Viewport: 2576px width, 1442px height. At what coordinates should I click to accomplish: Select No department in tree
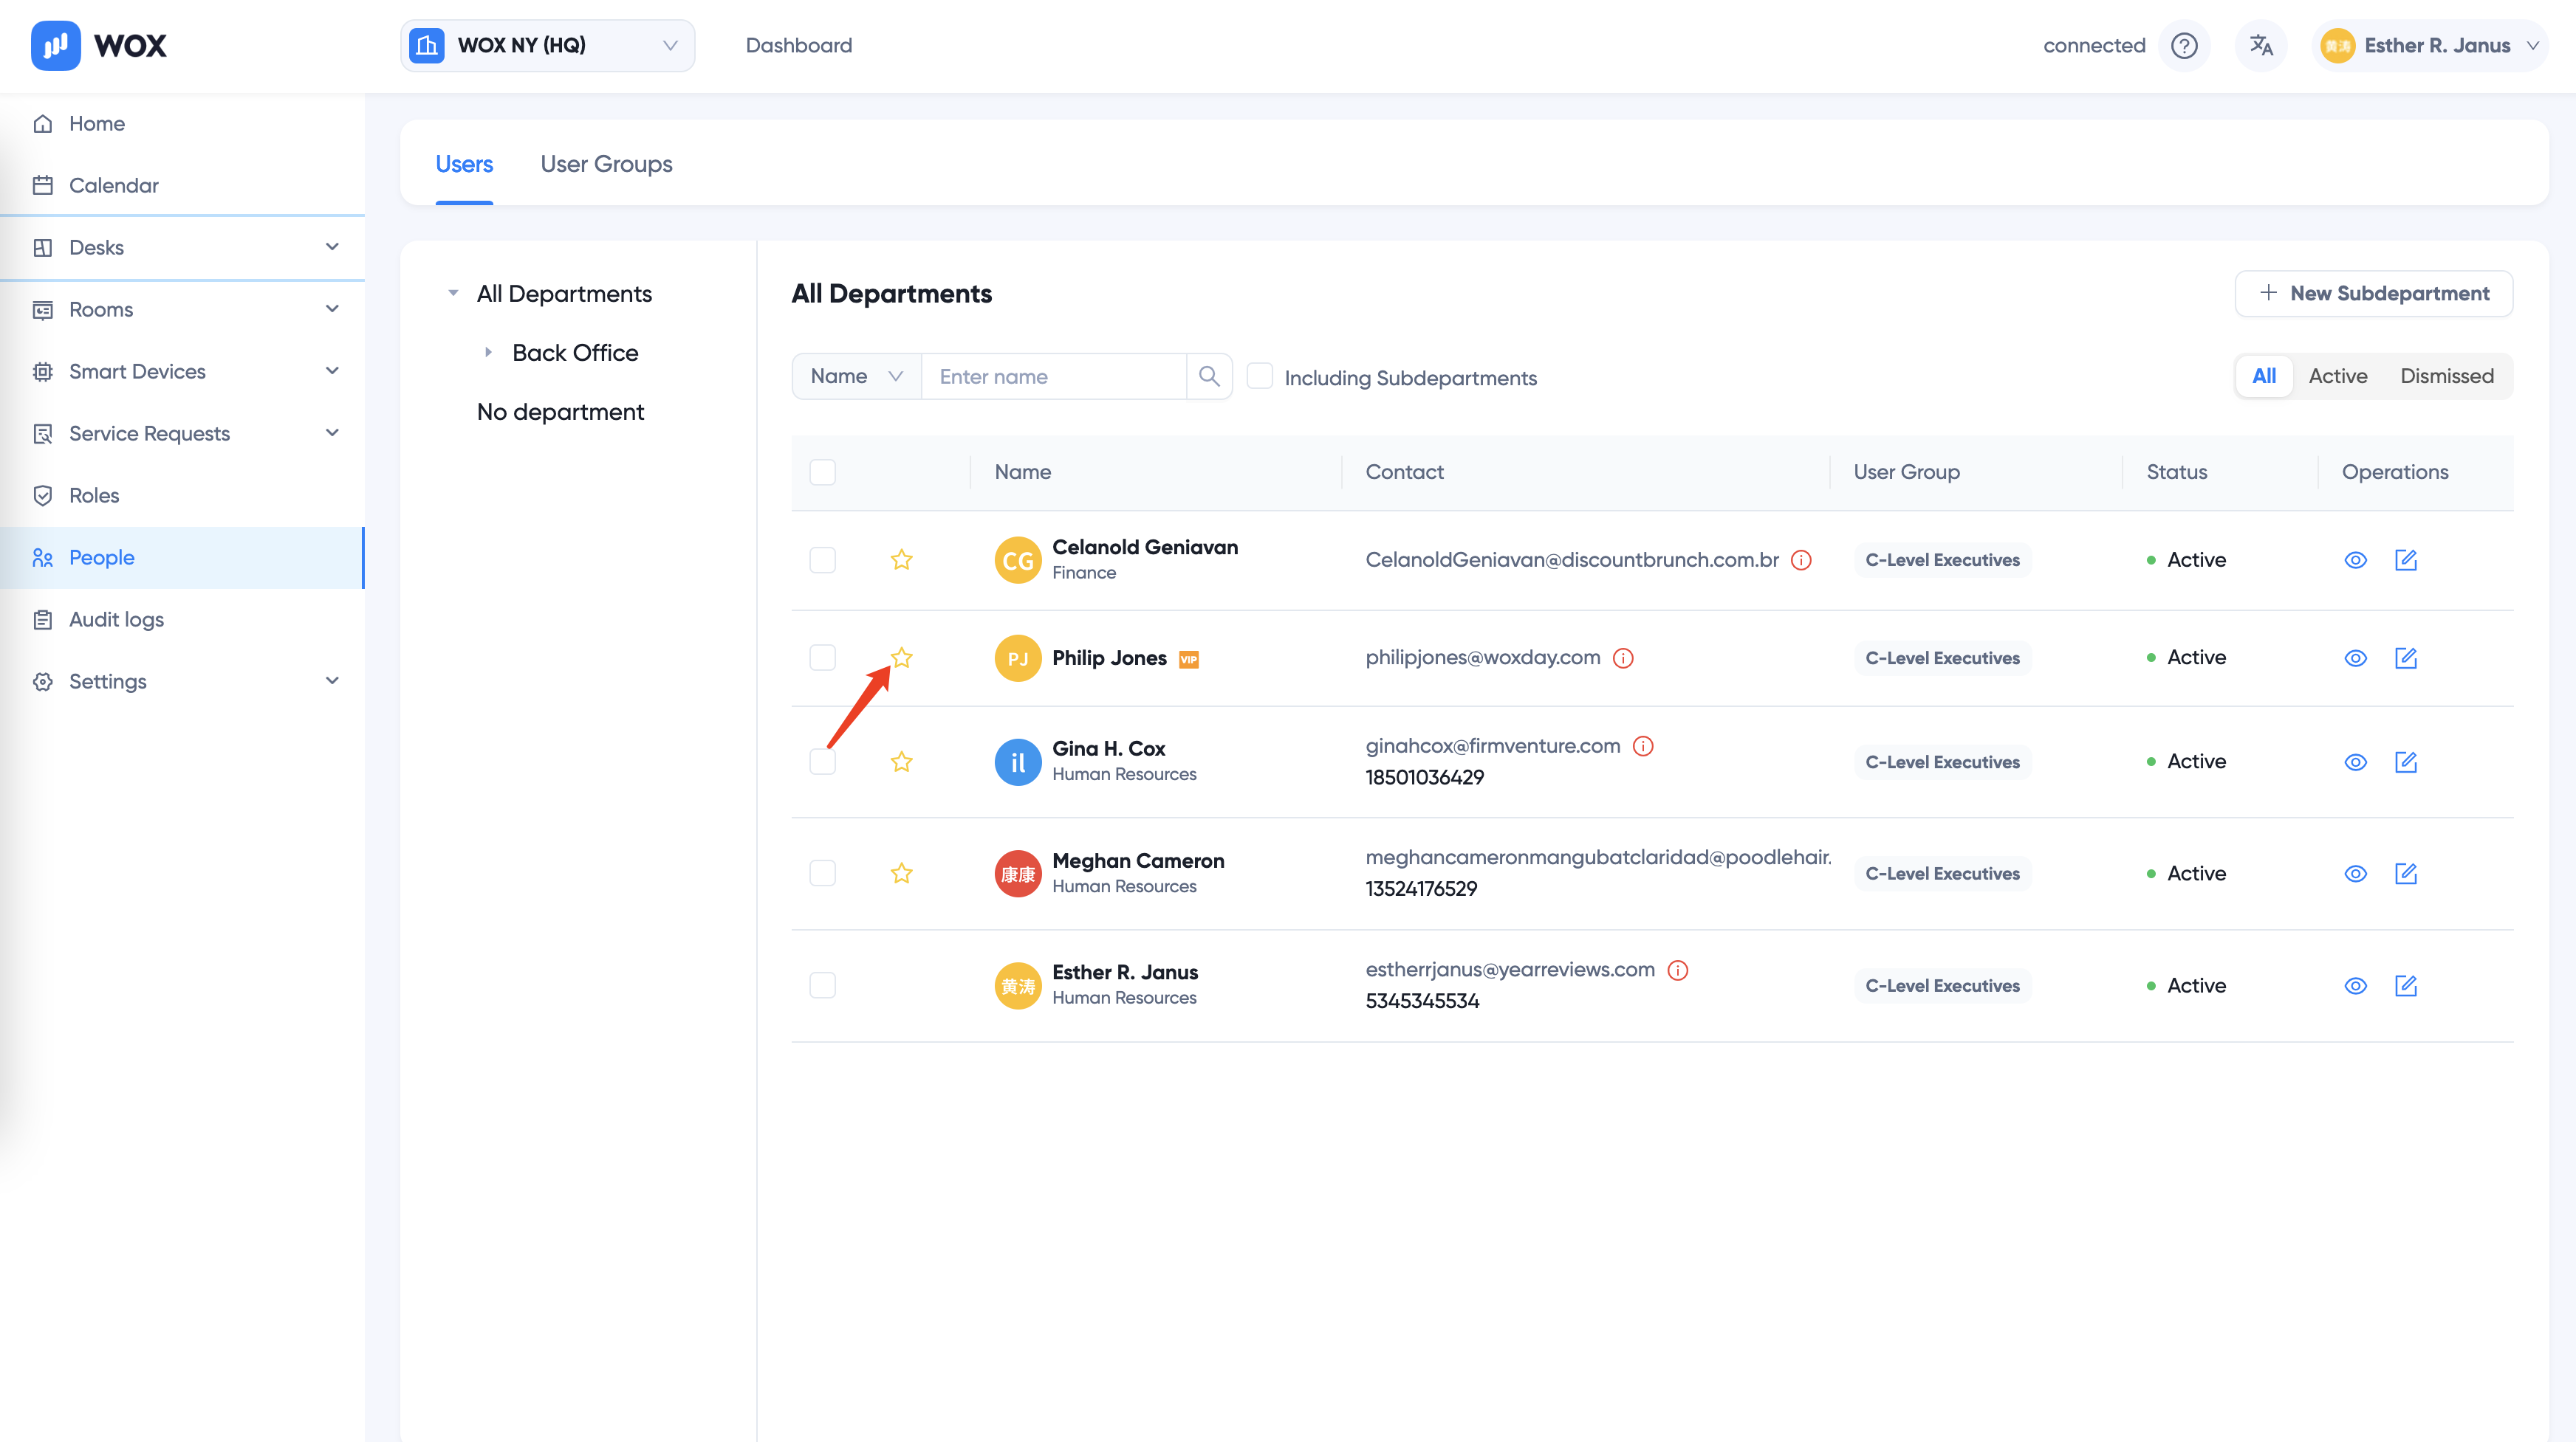tap(560, 412)
